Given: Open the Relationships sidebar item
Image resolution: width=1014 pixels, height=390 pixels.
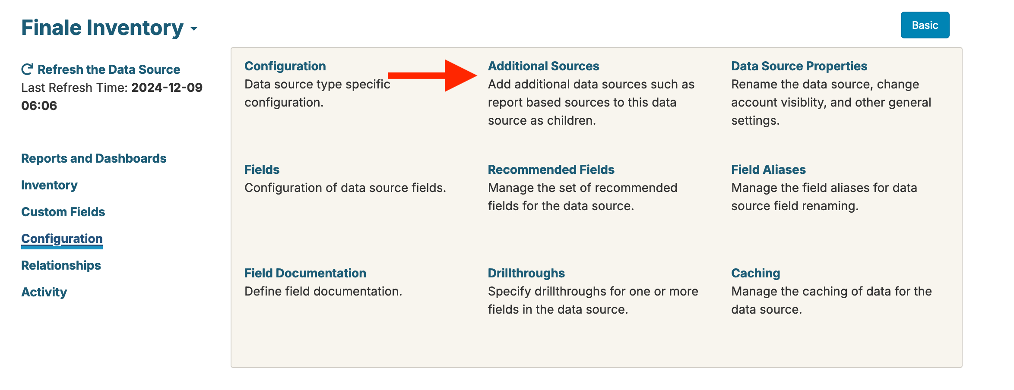Looking at the screenshot, I should click(61, 265).
